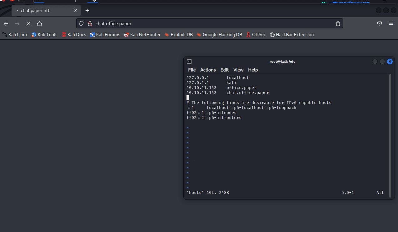Stop loading the page with X button

tap(28, 24)
